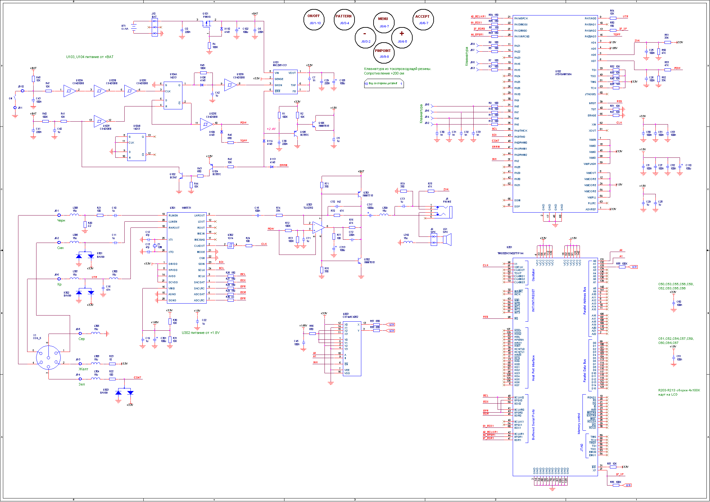
Task: Select the U104A 14013 flip-flop block
Action: click(173, 95)
